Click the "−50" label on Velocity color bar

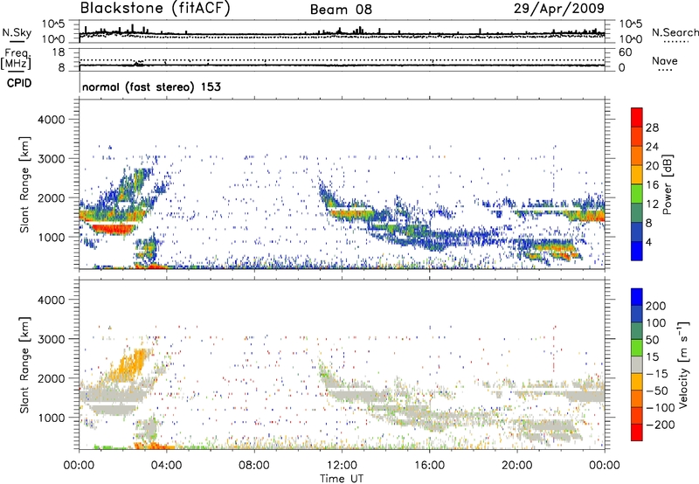tap(657, 391)
